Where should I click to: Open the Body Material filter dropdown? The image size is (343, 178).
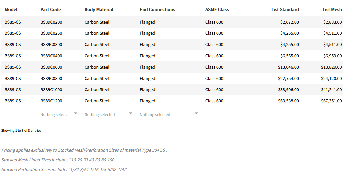[103, 115]
